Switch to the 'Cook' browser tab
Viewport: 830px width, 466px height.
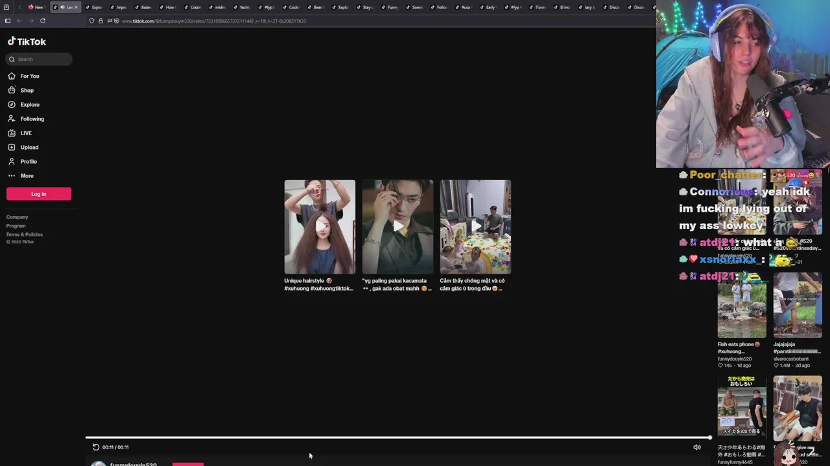[291, 7]
